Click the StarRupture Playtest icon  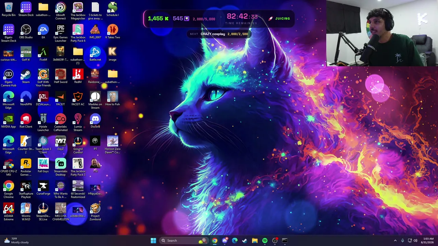26,190
